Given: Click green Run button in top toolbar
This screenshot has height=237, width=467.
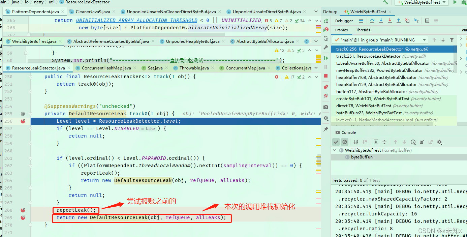Looking at the screenshot, I should [455, 2].
